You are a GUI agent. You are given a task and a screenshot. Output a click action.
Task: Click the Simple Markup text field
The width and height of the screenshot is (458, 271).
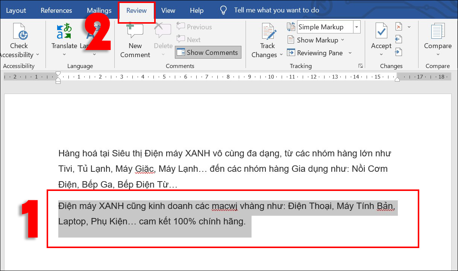[x=325, y=27]
